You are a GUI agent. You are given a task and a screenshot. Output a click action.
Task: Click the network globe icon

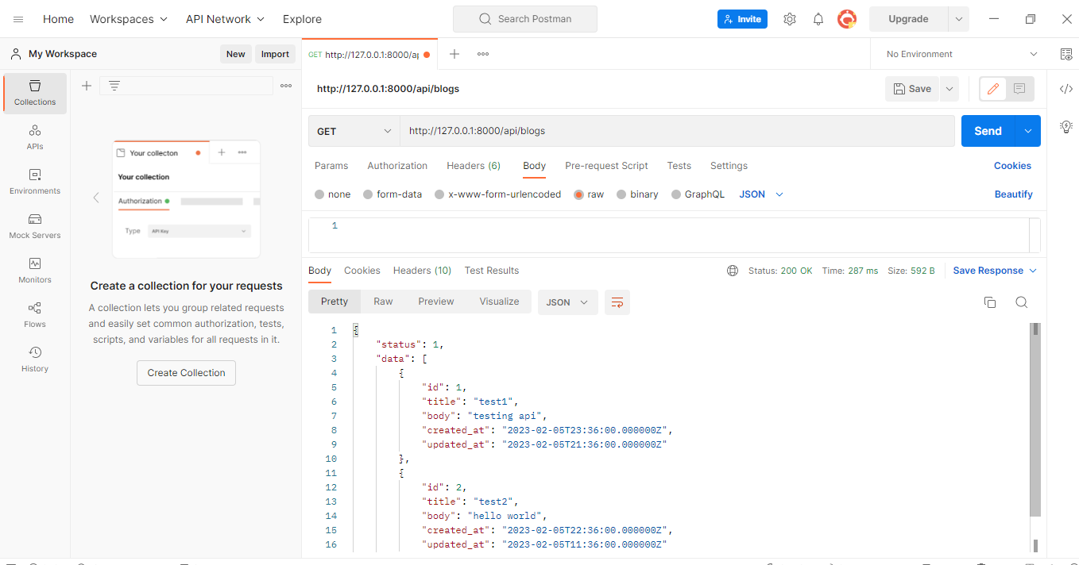pos(733,271)
